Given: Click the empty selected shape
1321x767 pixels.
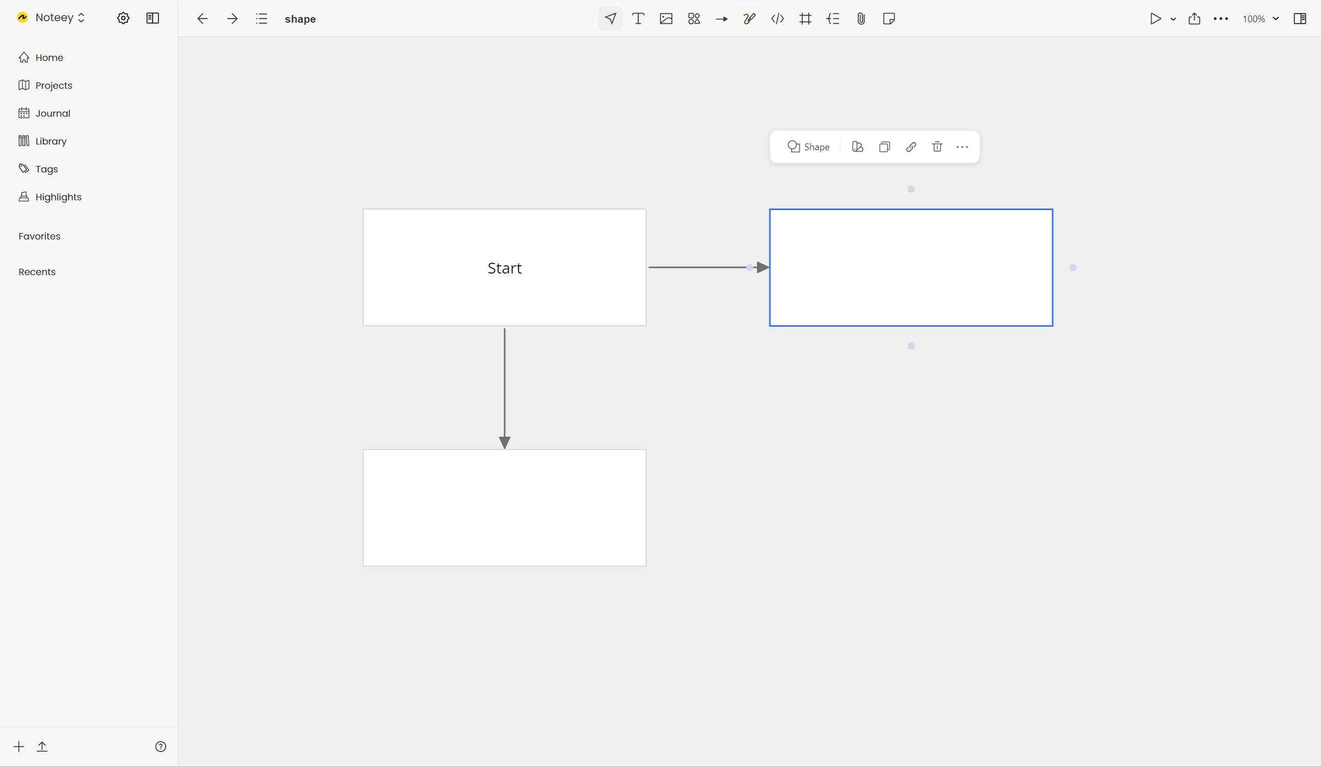Looking at the screenshot, I should point(911,267).
